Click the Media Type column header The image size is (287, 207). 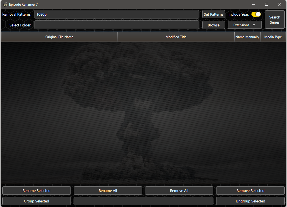pyautogui.click(x=273, y=37)
